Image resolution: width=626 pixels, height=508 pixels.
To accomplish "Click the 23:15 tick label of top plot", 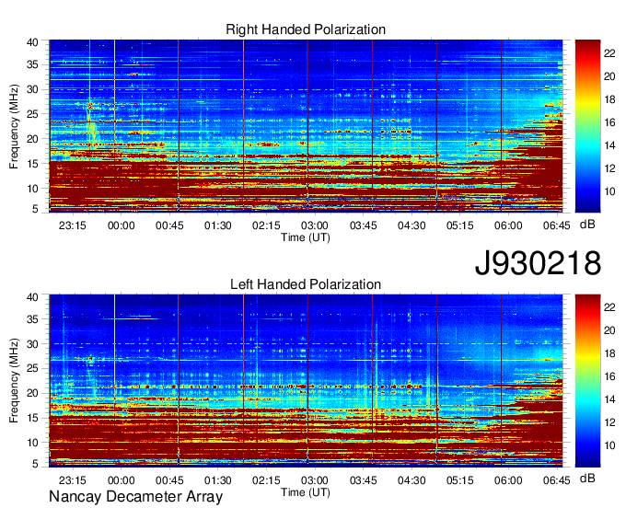I will (73, 225).
